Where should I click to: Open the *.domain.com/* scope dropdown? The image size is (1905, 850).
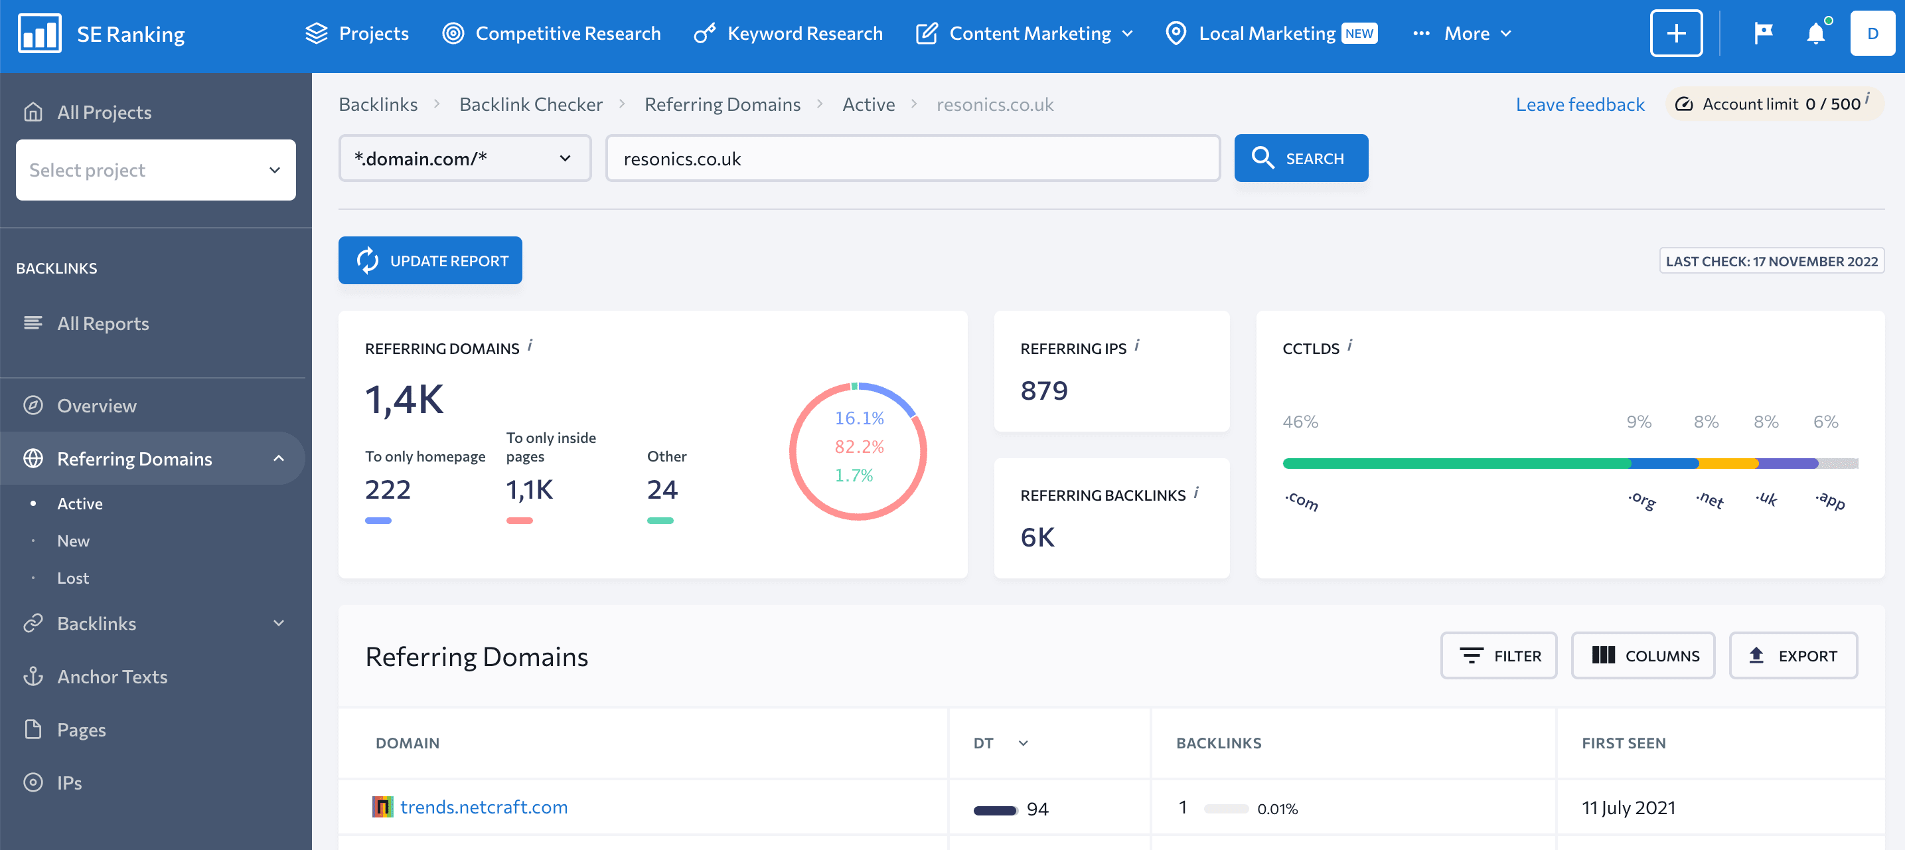[465, 158]
